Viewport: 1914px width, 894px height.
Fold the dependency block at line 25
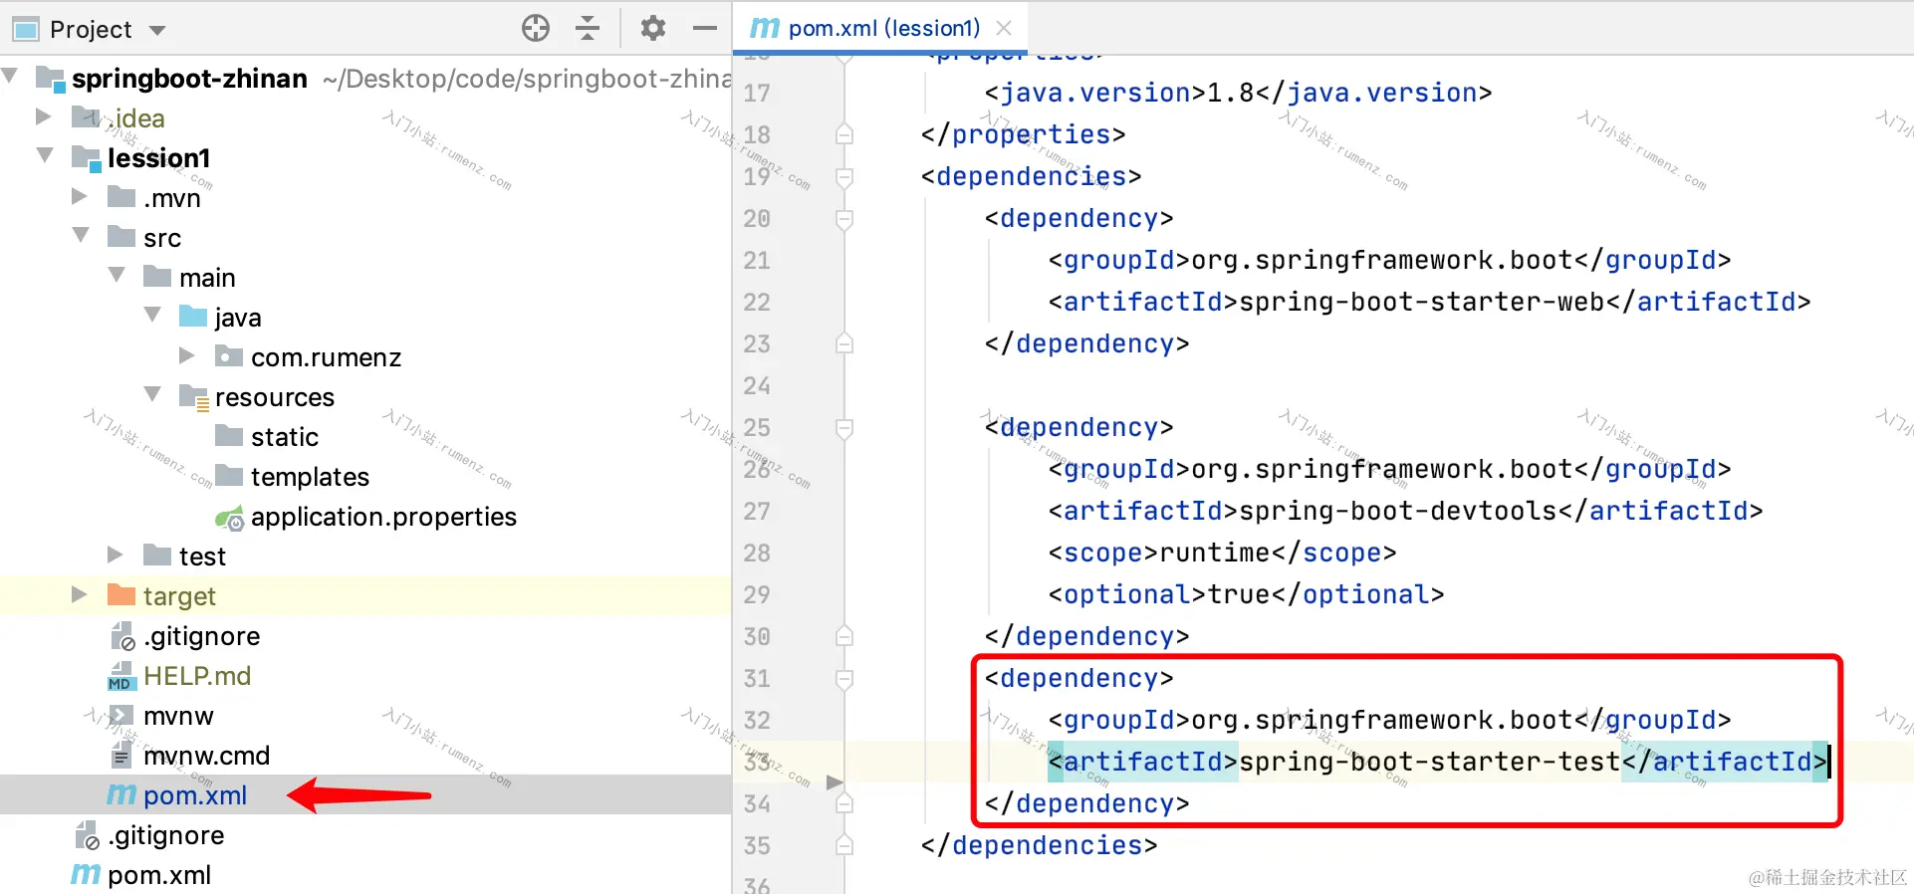point(844,428)
